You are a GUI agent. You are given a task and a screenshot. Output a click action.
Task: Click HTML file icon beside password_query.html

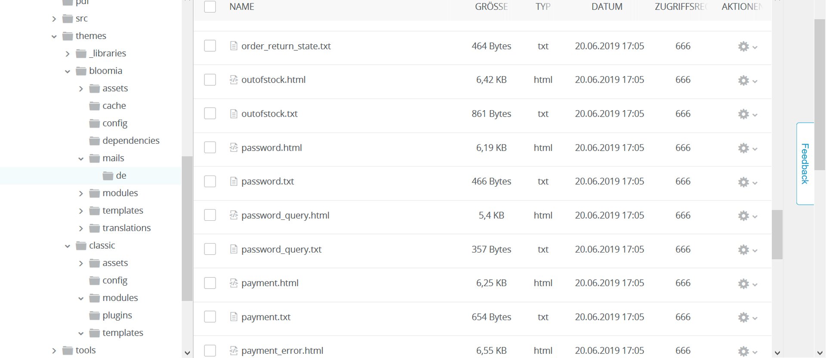(x=234, y=215)
